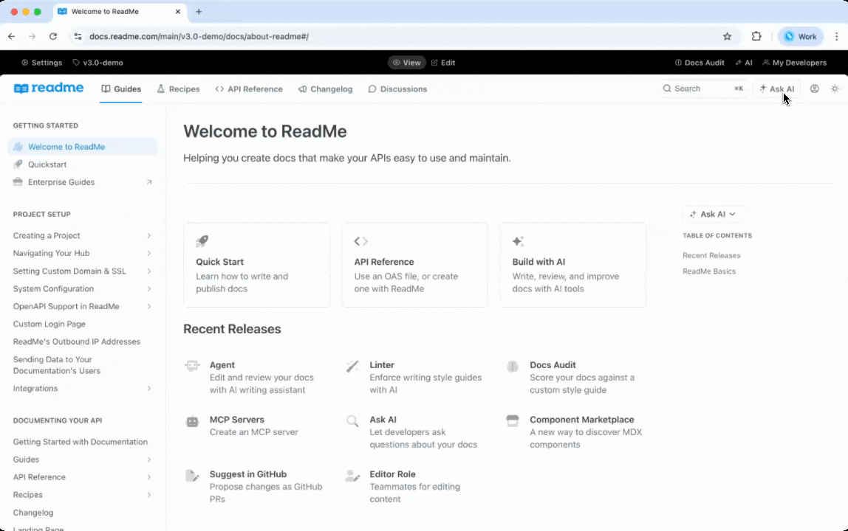Open a new browser tab
848x531 pixels.
[199, 11]
